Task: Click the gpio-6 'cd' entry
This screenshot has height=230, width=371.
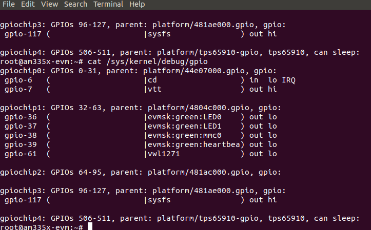Action: pyautogui.click(x=152, y=80)
